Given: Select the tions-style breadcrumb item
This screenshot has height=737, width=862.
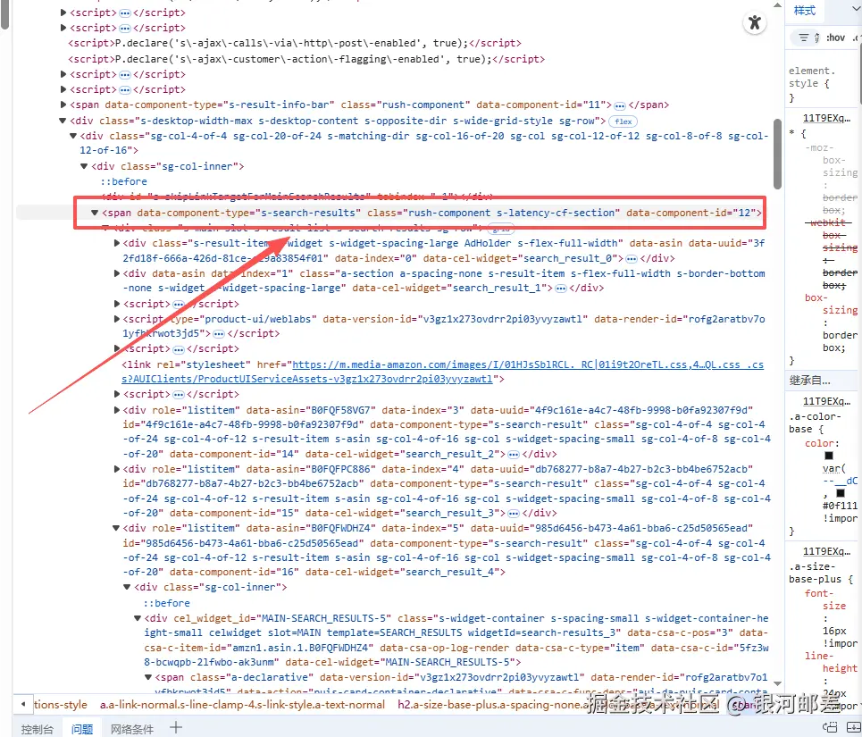Looking at the screenshot, I should tap(61, 705).
